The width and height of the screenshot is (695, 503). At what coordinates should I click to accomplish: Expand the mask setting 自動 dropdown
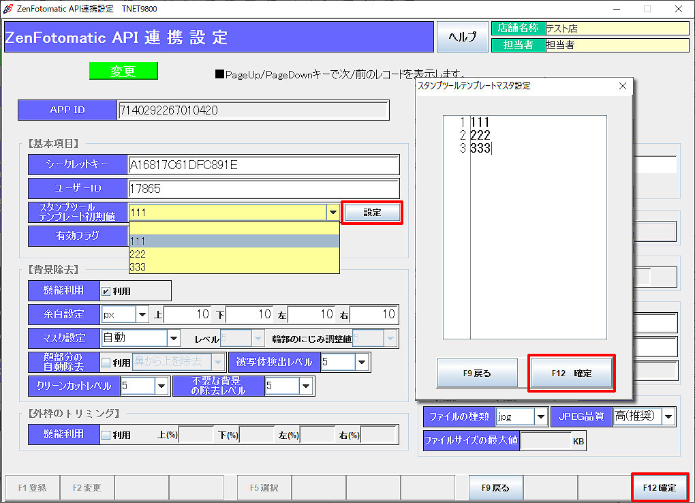point(174,338)
